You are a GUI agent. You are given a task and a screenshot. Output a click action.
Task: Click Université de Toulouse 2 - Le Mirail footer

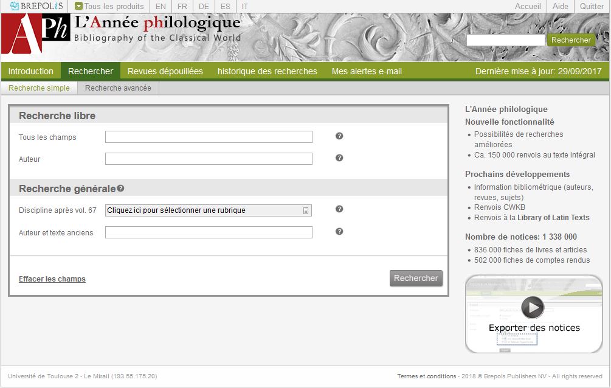[83, 376]
